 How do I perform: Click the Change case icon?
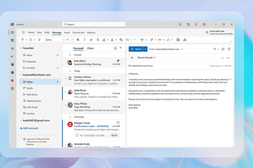pyautogui.click(x=121, y=40)
